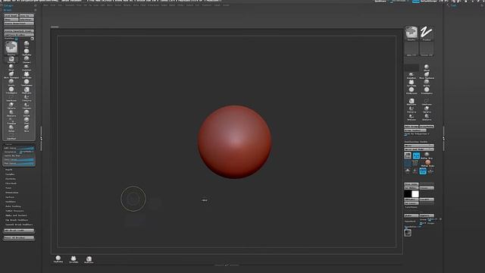The height and width of the screenshot is (273, 485).
Task: Expand the Samples brush section
Action: tap(10, 174)
